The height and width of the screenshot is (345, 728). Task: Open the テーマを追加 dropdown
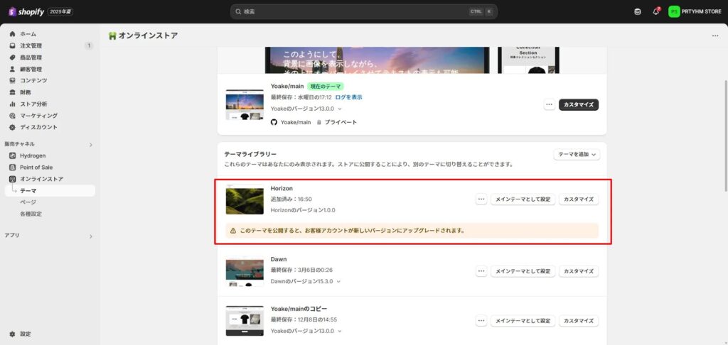577,155
